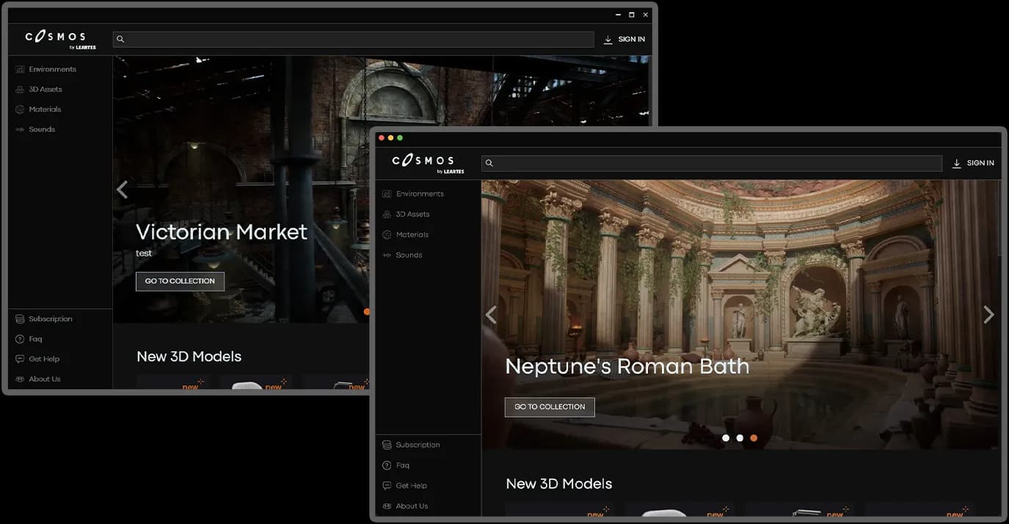Select the middle carousel indicator dot

[x=739, y=437]
